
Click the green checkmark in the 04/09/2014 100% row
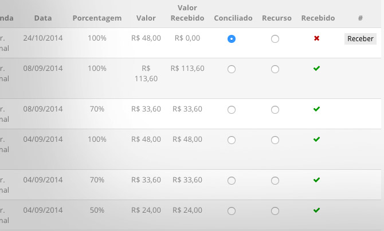coord(316,140)
